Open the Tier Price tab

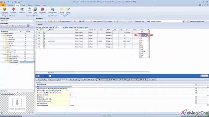pos(51,80)
